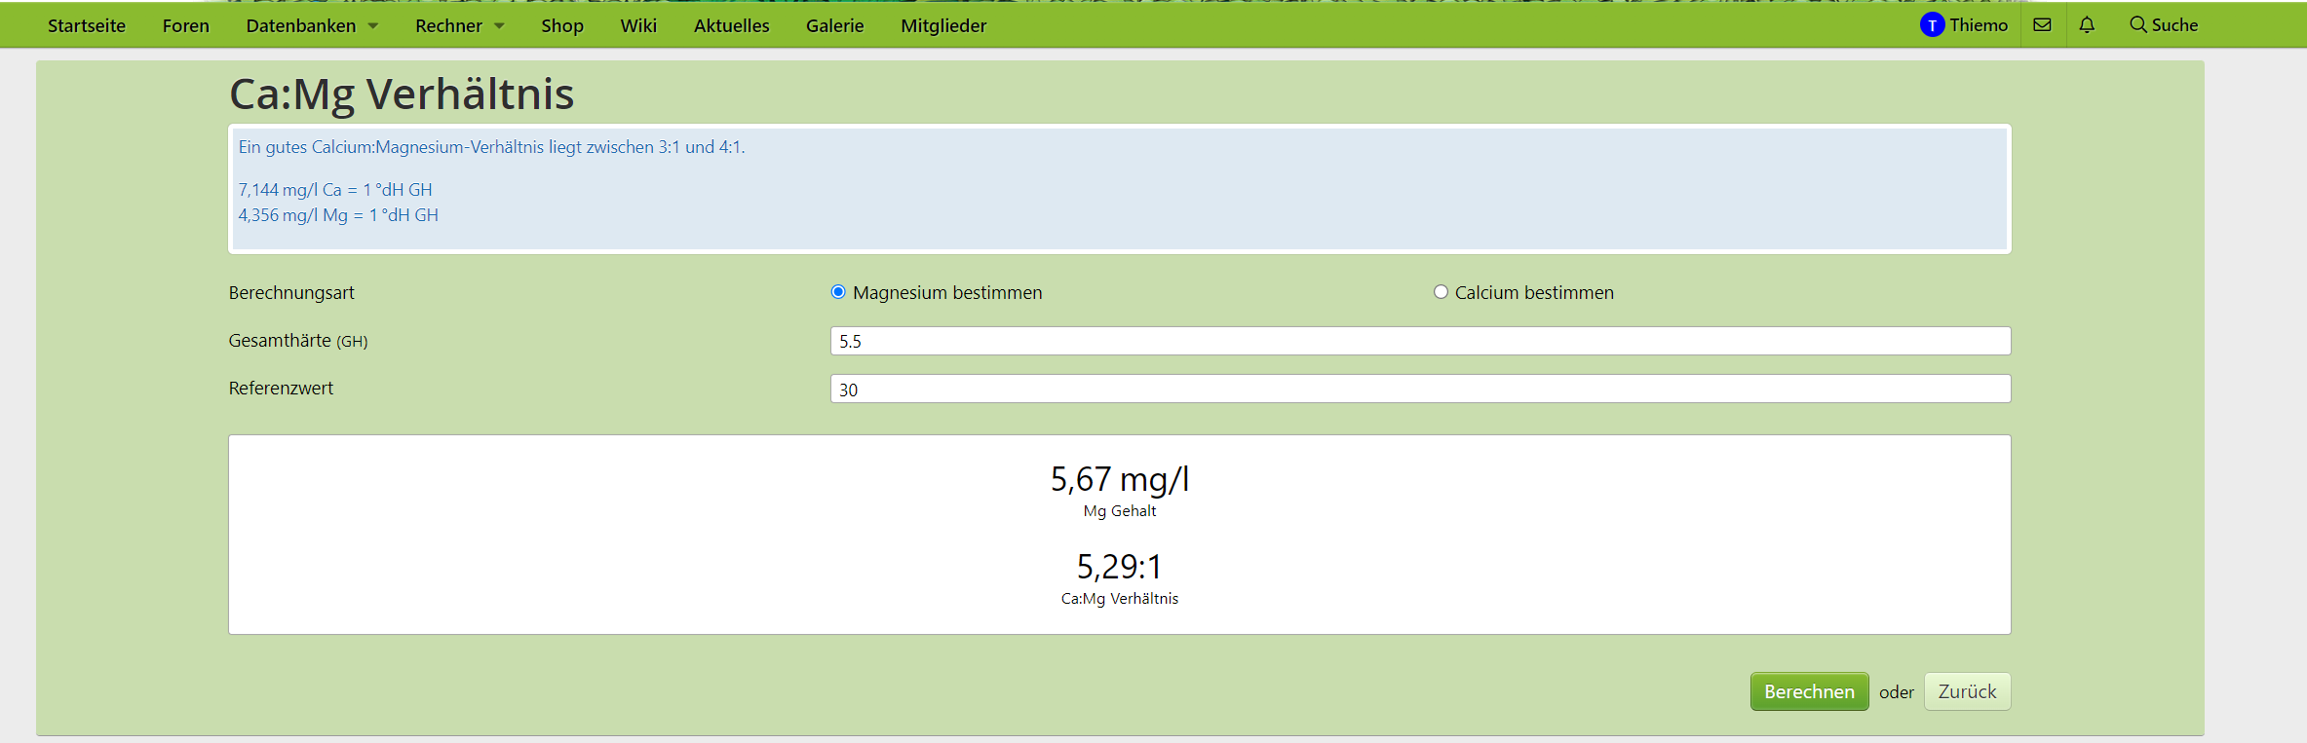Click the search magnifier icon

coord(2137,25)
